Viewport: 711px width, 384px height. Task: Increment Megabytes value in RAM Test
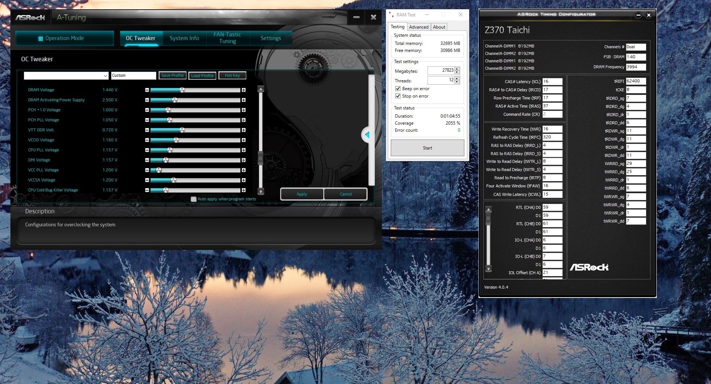coord(457,69)
